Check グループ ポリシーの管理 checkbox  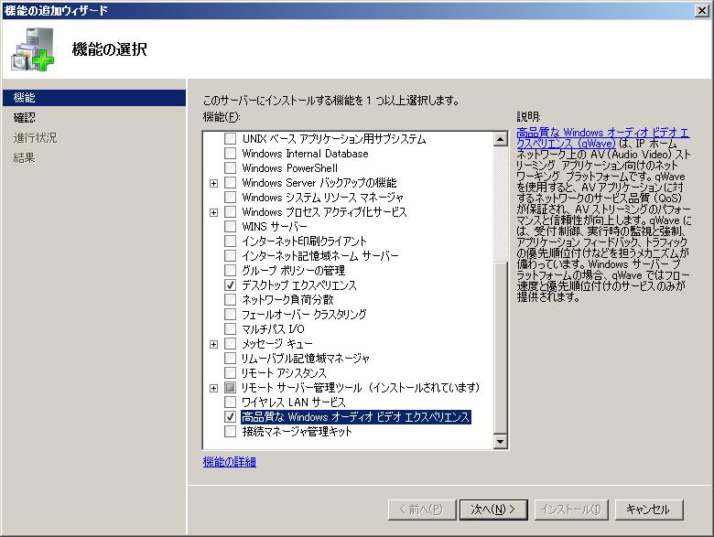[231, 270]
